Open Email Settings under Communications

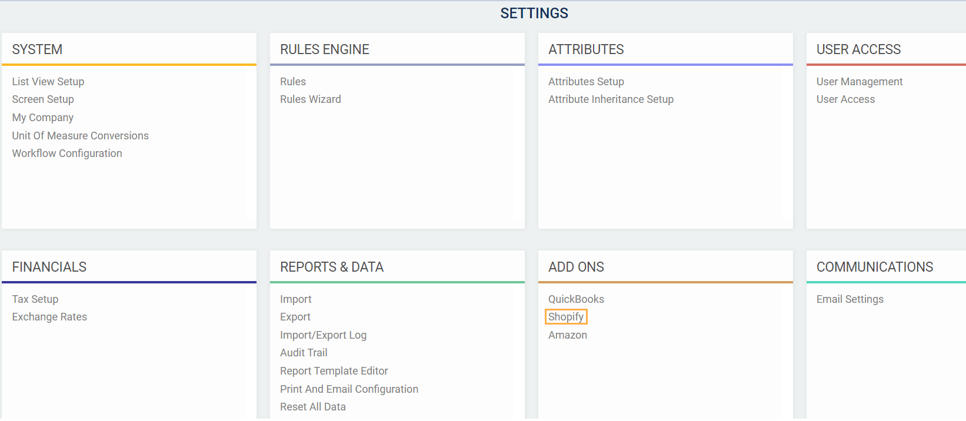tap(850, 299)
